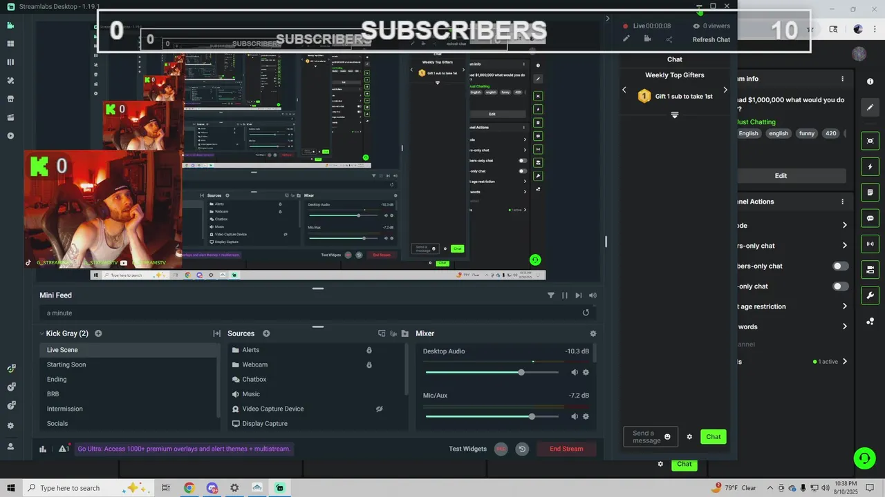
Task: Refresh the Mini Feed event list
Action: [586, 313]
